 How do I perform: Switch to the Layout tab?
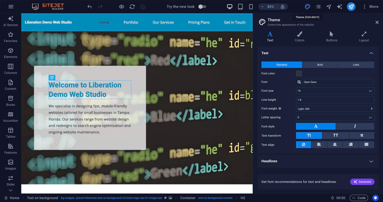(x=364, y=37)
